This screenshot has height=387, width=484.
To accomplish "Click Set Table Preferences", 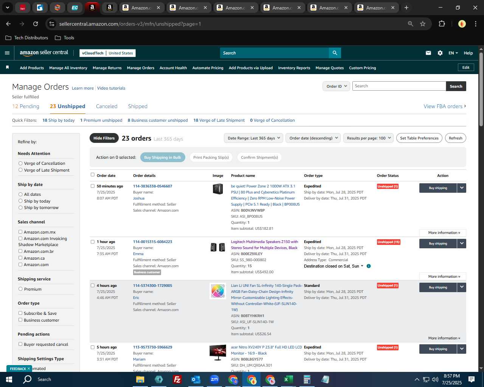I will tap(419, 138).
